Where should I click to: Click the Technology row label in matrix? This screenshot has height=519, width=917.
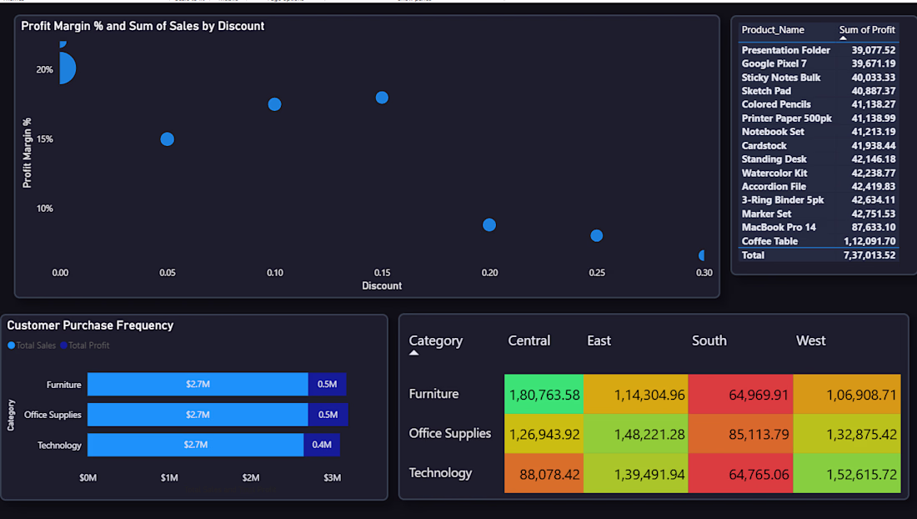click(x=440, y=473)
